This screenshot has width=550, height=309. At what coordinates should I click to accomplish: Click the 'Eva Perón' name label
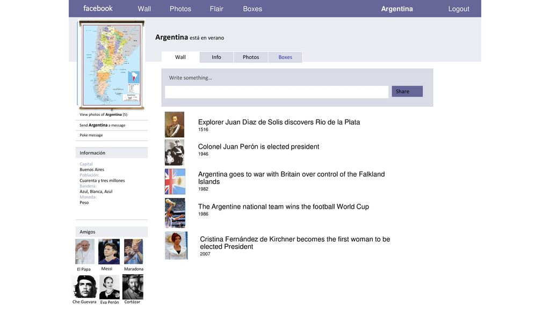tap(110, 303)
